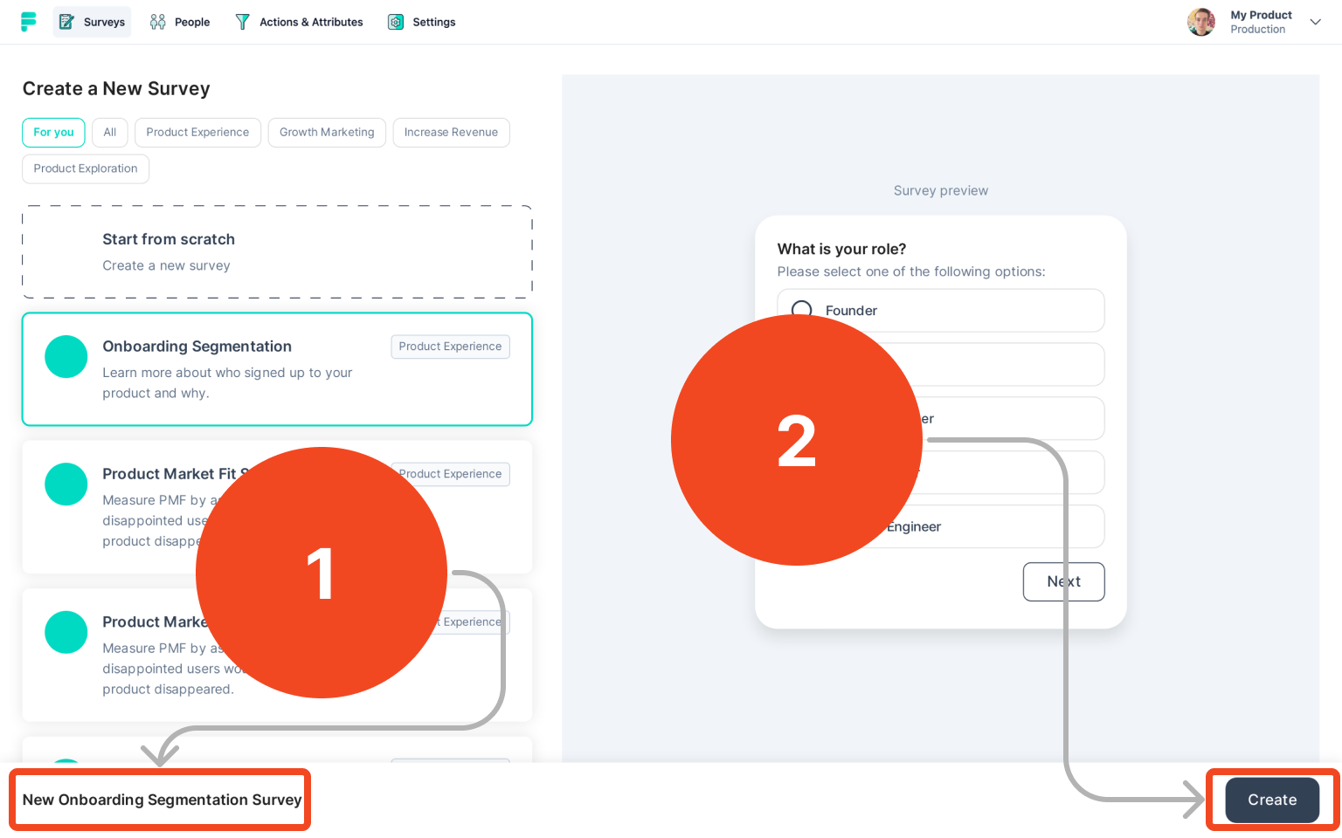Click the Product Exploration filter
Screen dimensions: 1342x838
tap(85, 168)
